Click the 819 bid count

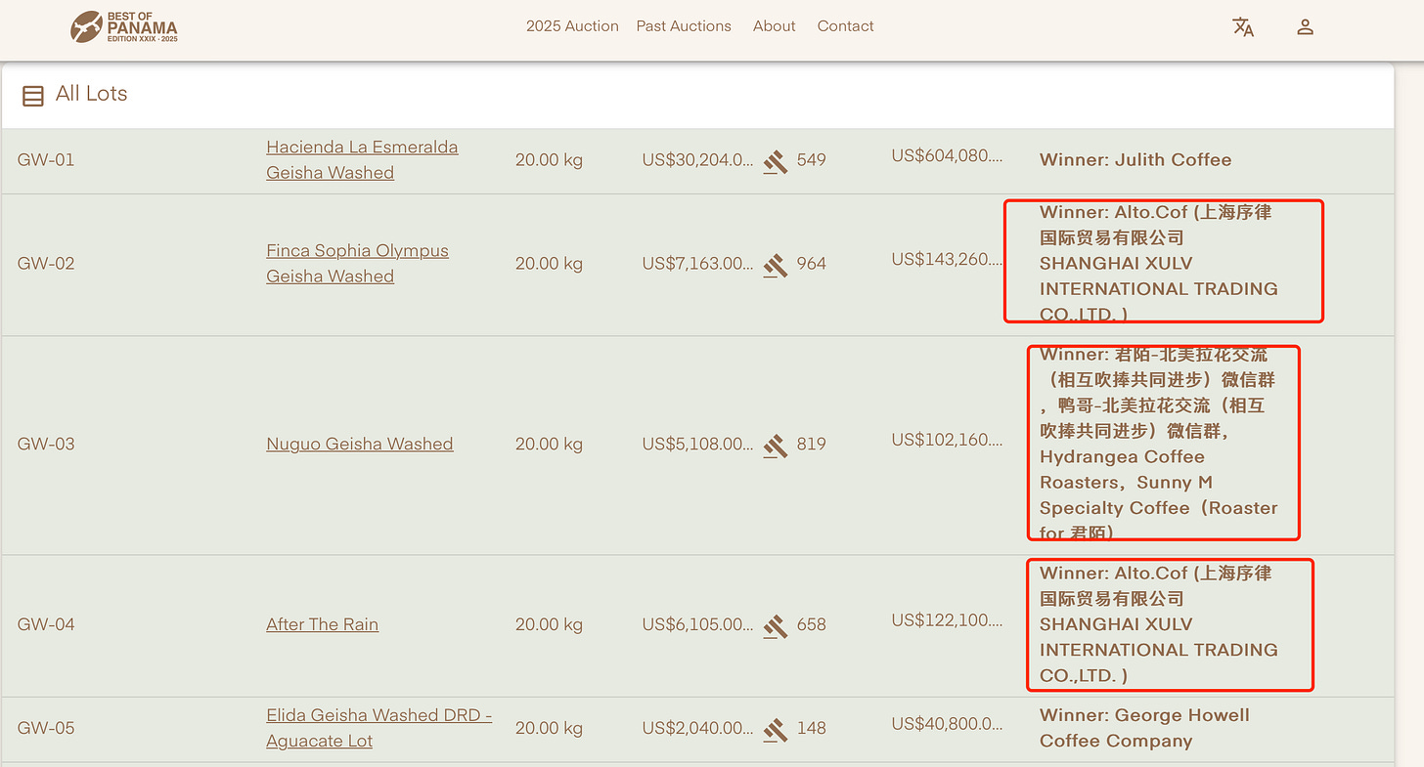(x=812, y=444)
